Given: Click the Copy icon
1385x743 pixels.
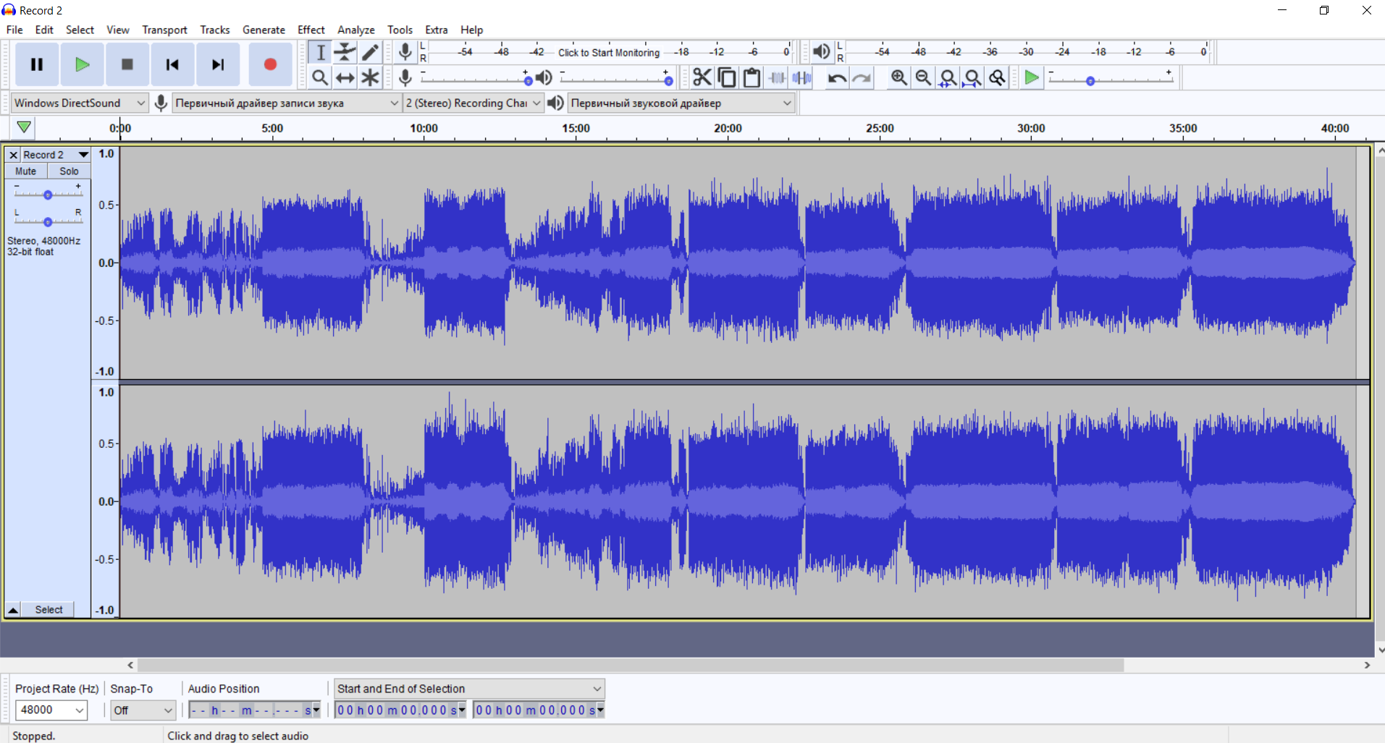Looking at the screenshot, I should pos(727,77).
